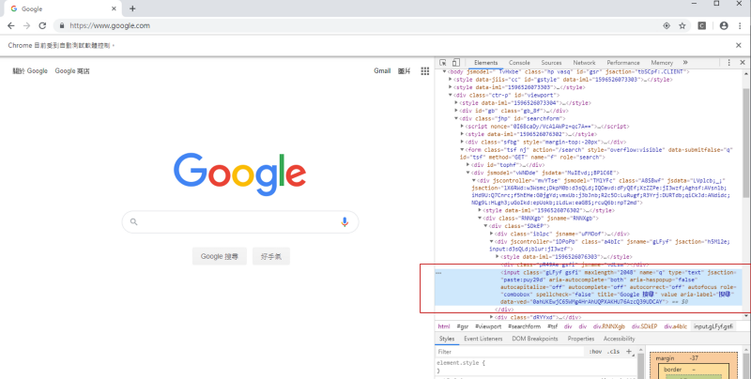Viewport: 751px width, 379px height.
Task: Bookmark this page with the star icon
Action: pyautogui.click(x=682, y=26)
